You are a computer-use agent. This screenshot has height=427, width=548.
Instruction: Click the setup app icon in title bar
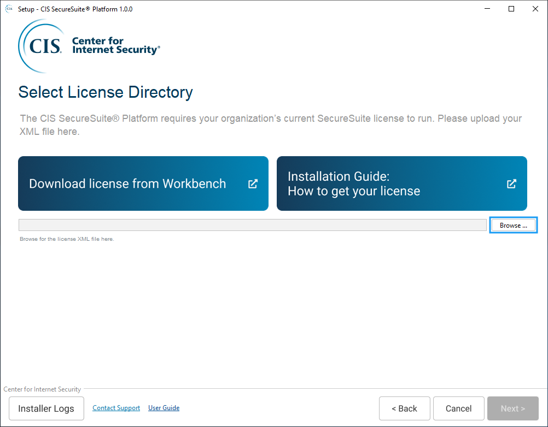(x=9, y=9)
